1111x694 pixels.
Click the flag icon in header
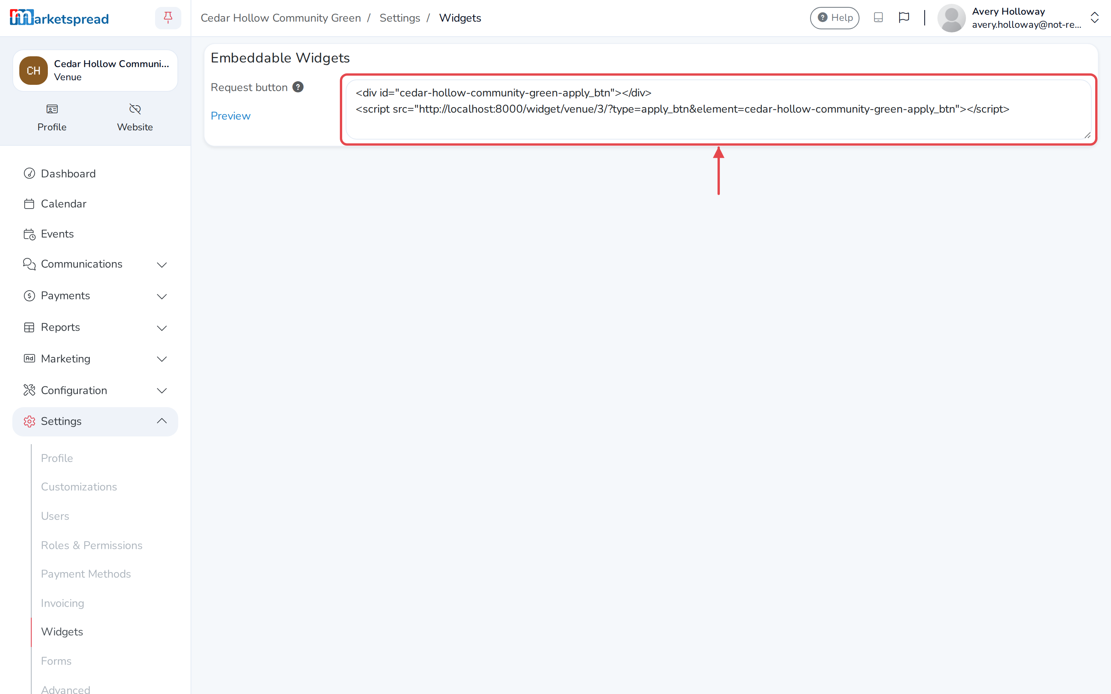tap(904, 18)
